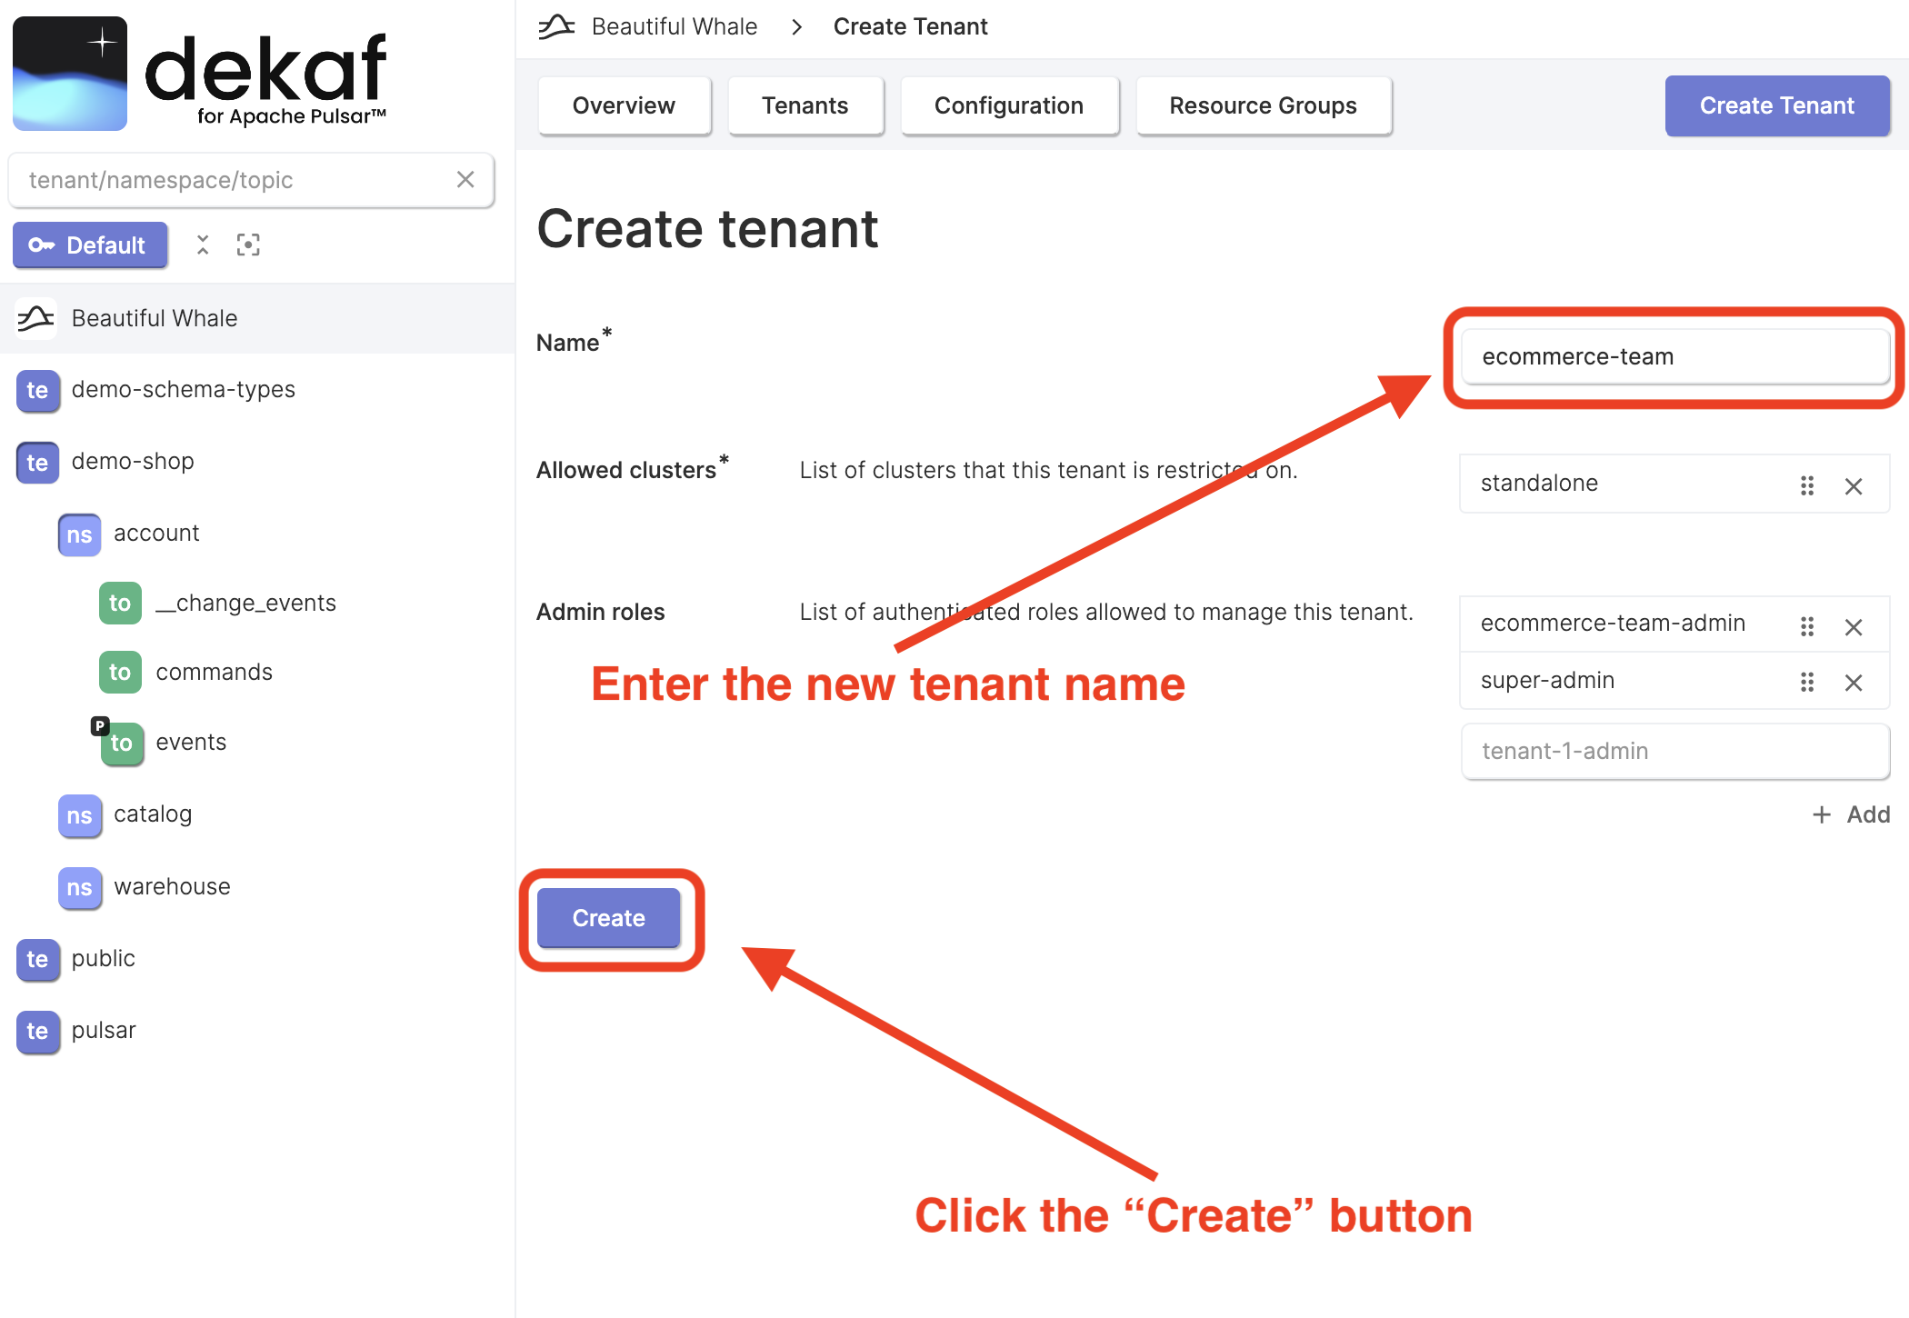The width and height of the screenshot is (1909, 1318).
Task: Clear the tenant/namespace/topic search field
Action: point(465,180)
